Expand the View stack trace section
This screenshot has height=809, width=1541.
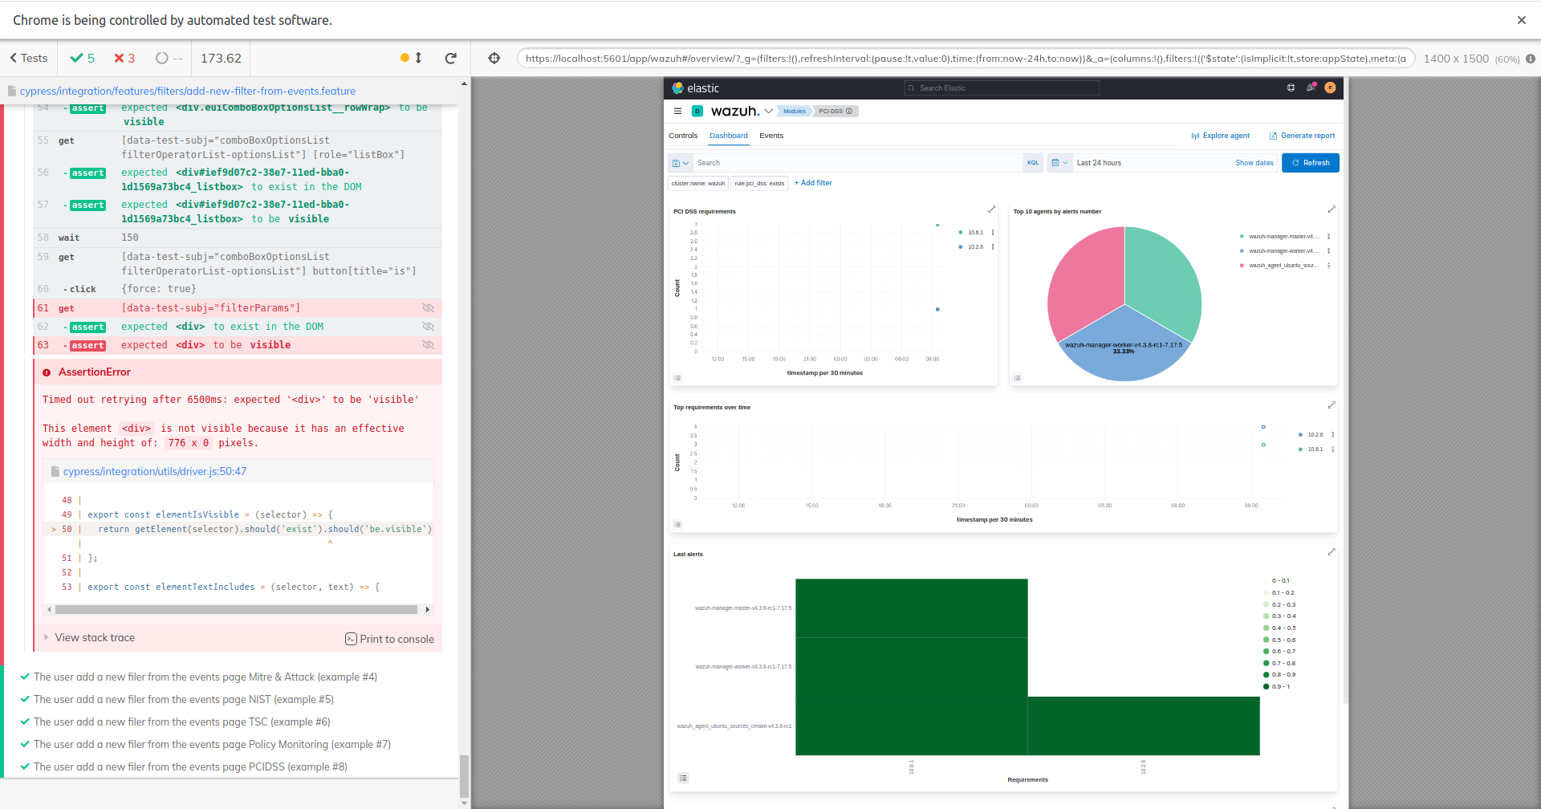tap(95, 637)
